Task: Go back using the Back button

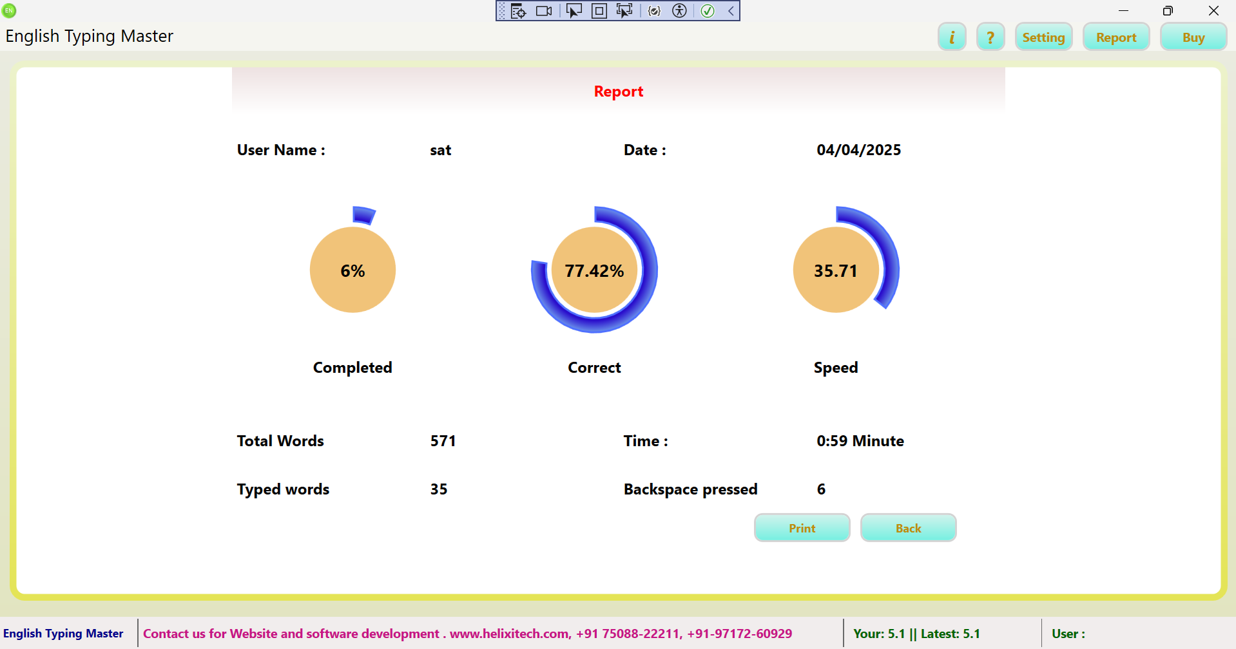Action: [x=908, y=528]
